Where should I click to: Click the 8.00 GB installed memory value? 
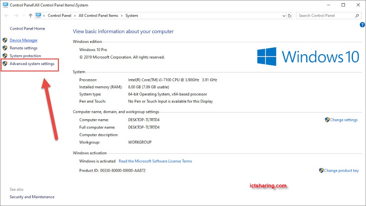click(148, 87)
